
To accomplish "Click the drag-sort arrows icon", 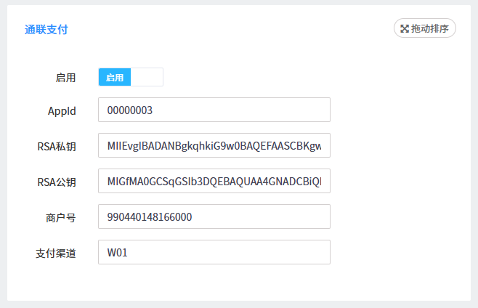I will point(405,28).
